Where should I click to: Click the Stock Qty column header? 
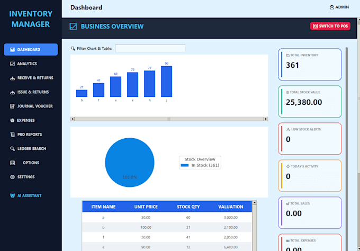[x=188, y=207]
